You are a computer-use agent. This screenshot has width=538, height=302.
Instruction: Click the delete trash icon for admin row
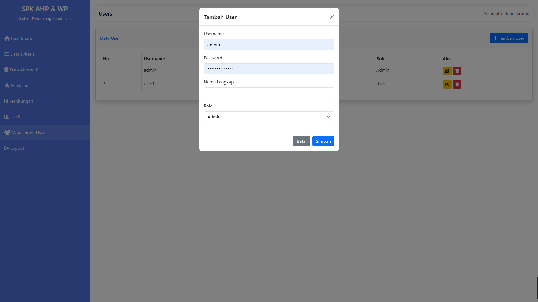[x=457, y=71]
